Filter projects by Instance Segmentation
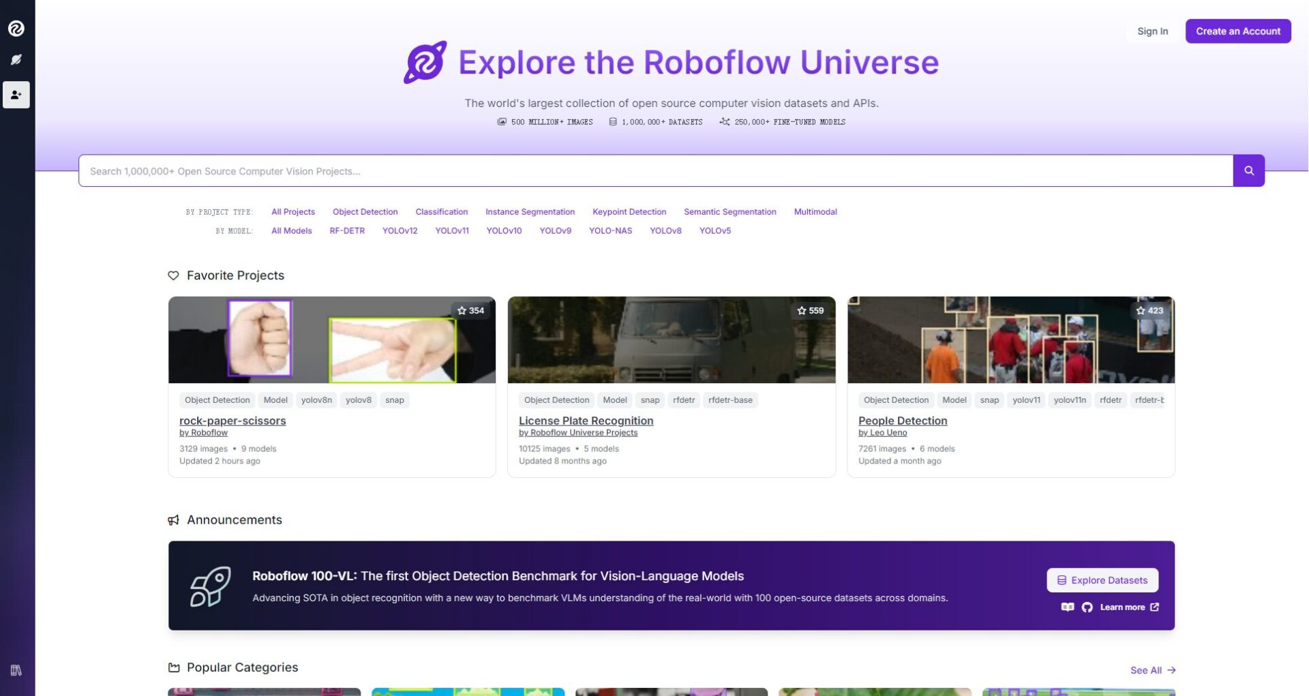This screenshot has height=696, width=1309. [530, 211]
